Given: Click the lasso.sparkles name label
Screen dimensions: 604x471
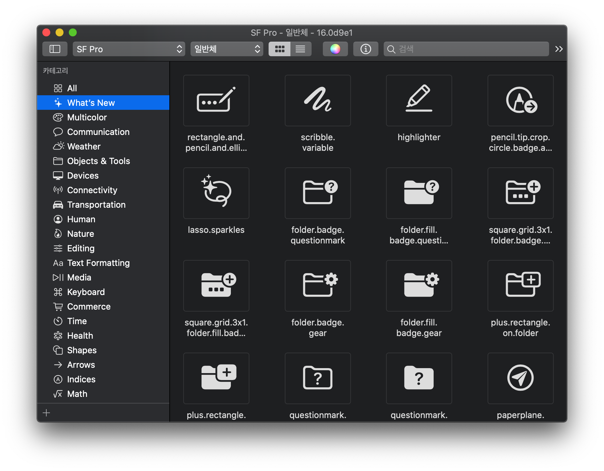Looking at the screenshot, I should (x=216, y=230).
